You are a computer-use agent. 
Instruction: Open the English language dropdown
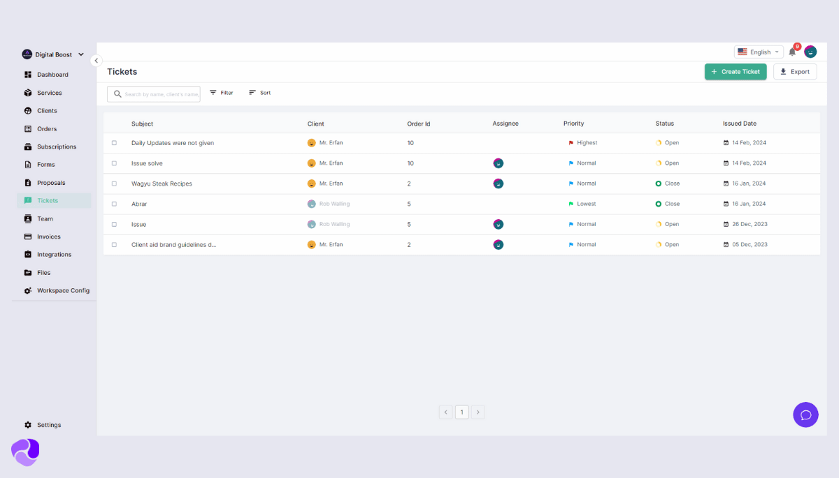(x=759, y=52)
